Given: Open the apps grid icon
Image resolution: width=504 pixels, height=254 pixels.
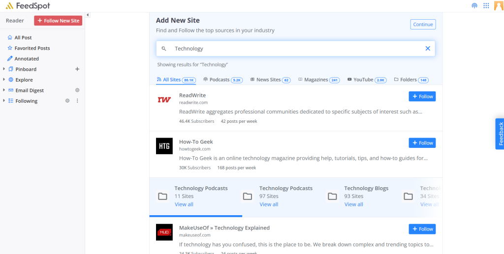Looking at the screenshot, I should 486,6.
